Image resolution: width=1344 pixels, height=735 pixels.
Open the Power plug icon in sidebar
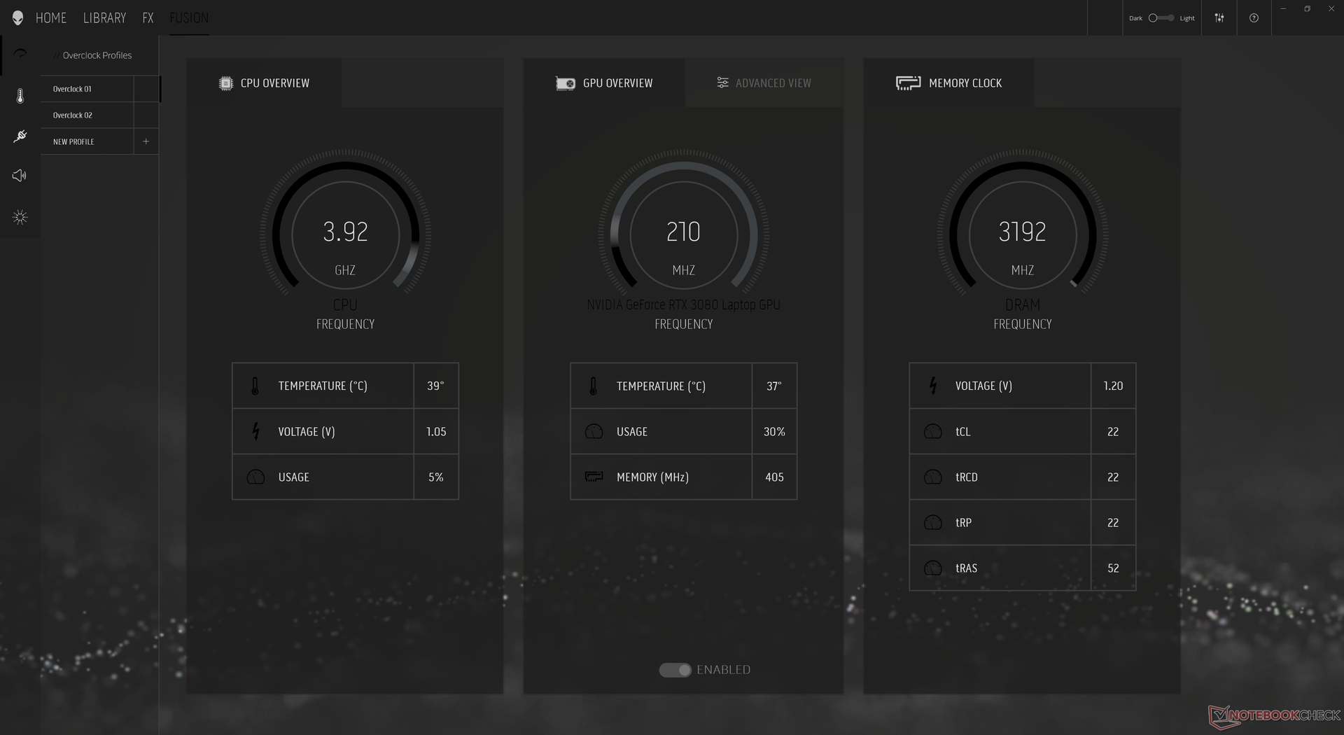[20, 136]
